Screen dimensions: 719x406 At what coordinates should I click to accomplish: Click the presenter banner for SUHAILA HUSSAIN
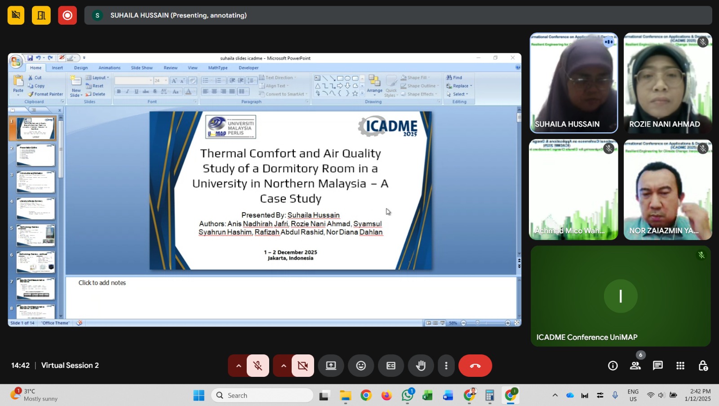tap(178, 15)
